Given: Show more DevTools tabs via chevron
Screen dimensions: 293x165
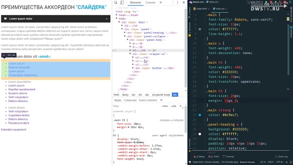Looking at the screenshot, I should [x=161, y=2].
